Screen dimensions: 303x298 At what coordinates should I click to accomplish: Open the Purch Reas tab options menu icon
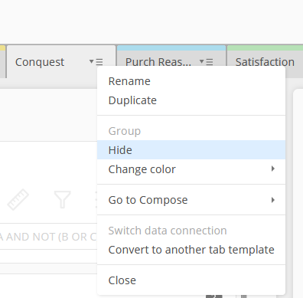point(207,61)
